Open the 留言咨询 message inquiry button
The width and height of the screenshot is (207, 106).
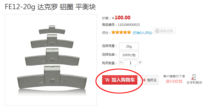(x=164, y=31)
